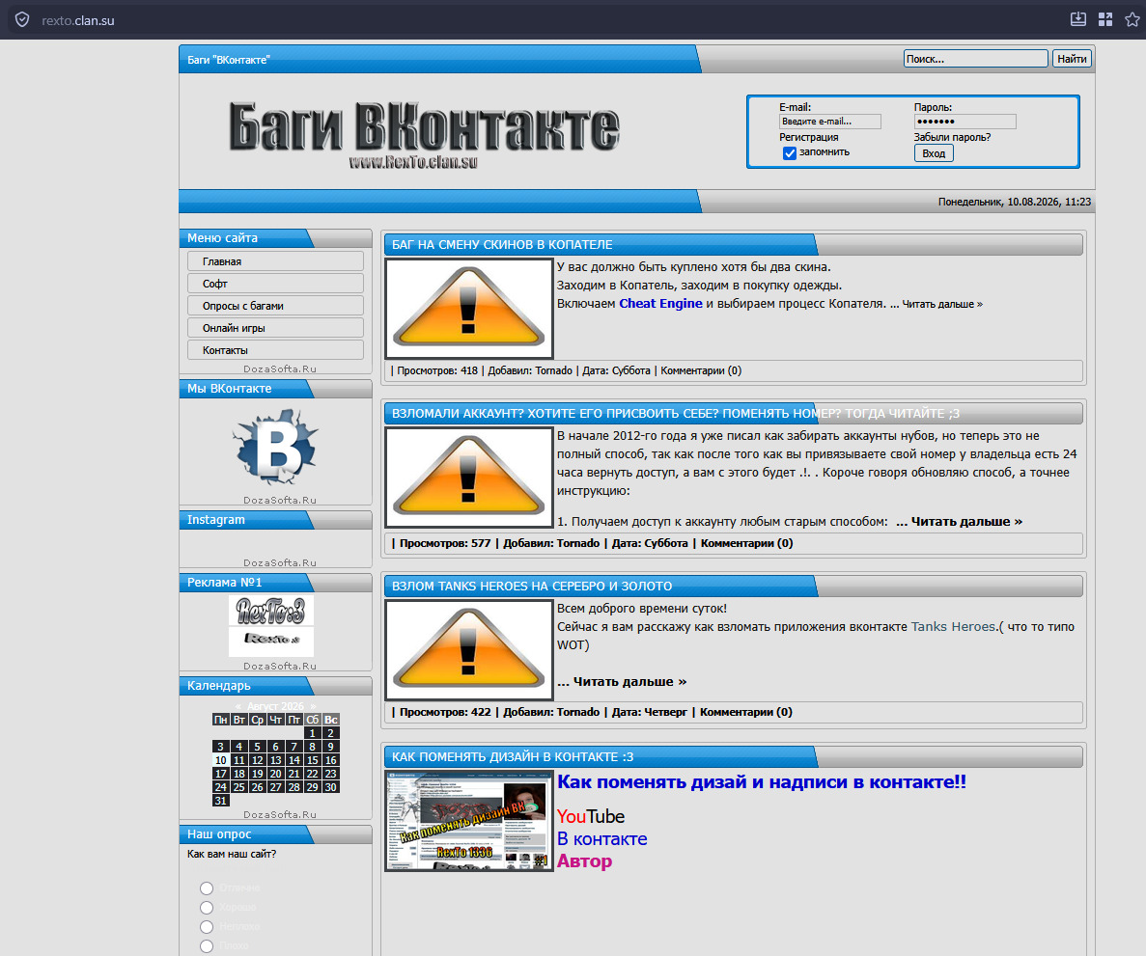Click Читать дальше in the Tanks Heroes post
The width and height of the screenshot is (1146, 956).
[629, 681]
